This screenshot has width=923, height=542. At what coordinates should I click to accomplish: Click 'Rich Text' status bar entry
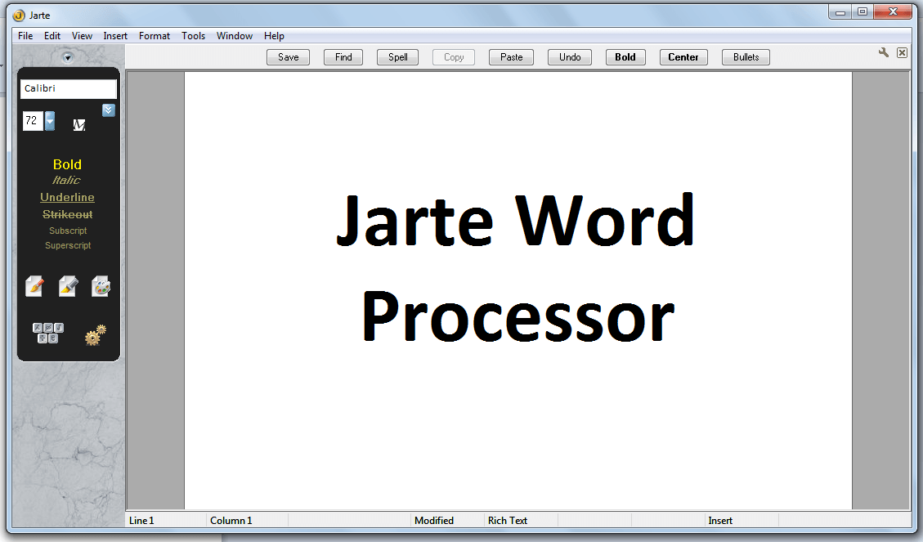point(508,520)
